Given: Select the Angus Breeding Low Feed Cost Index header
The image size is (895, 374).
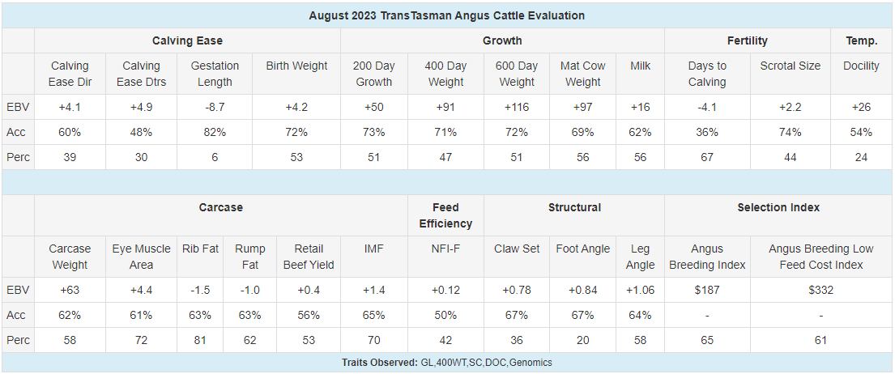Looking at the screenshot, I should [x=820, y=257].
